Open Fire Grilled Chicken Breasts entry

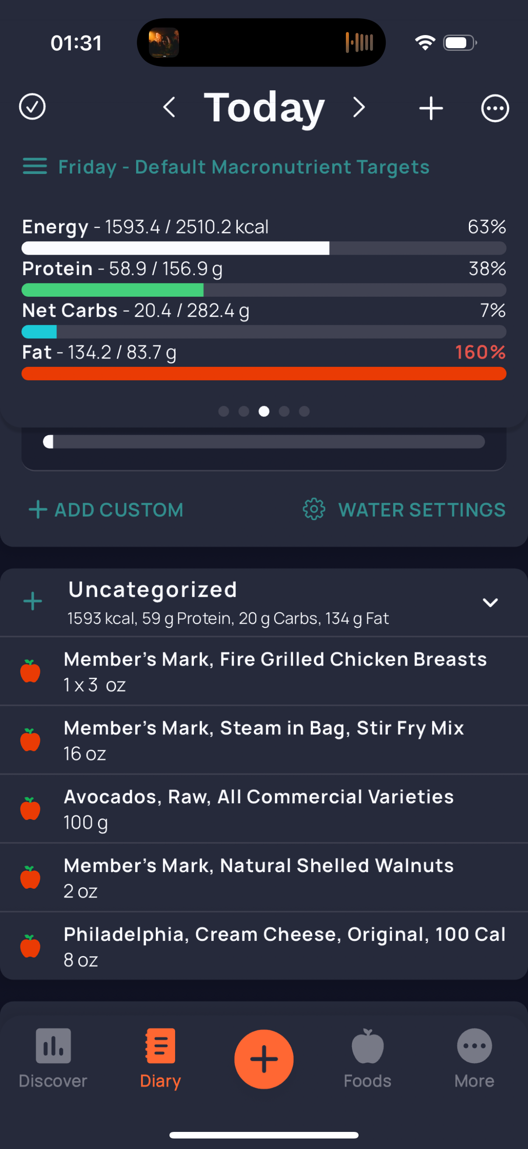pyautogui.click(x=264, y=671)
